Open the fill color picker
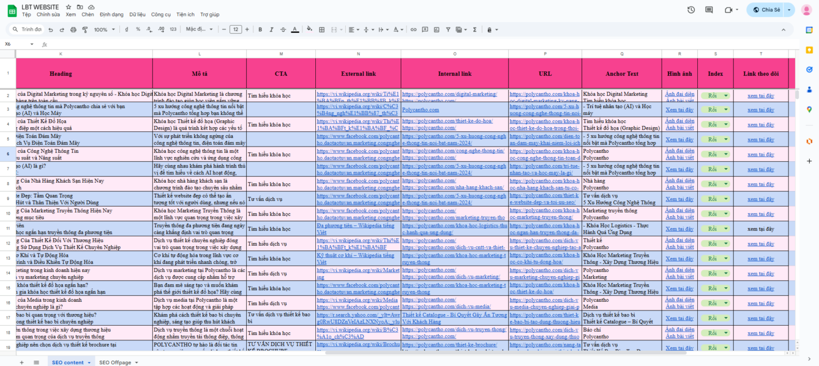The width and height of the screenshot is (819, 366). pos(309,29)
